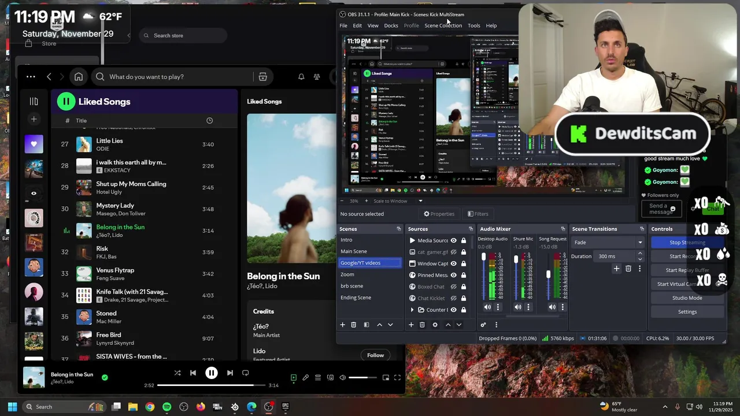This screenshot has height=416, width=740.
Task: Show the hidden cat gamer.gif source
Action: [x=454, y=252]
